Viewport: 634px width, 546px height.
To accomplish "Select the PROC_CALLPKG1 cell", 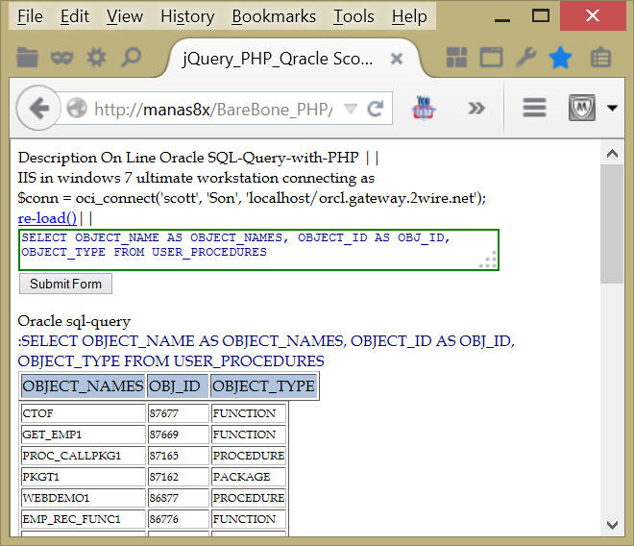I will 83,456.
